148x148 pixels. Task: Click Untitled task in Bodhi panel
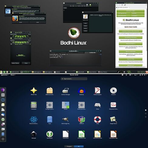pyautogui.click(x=57, y=72)
